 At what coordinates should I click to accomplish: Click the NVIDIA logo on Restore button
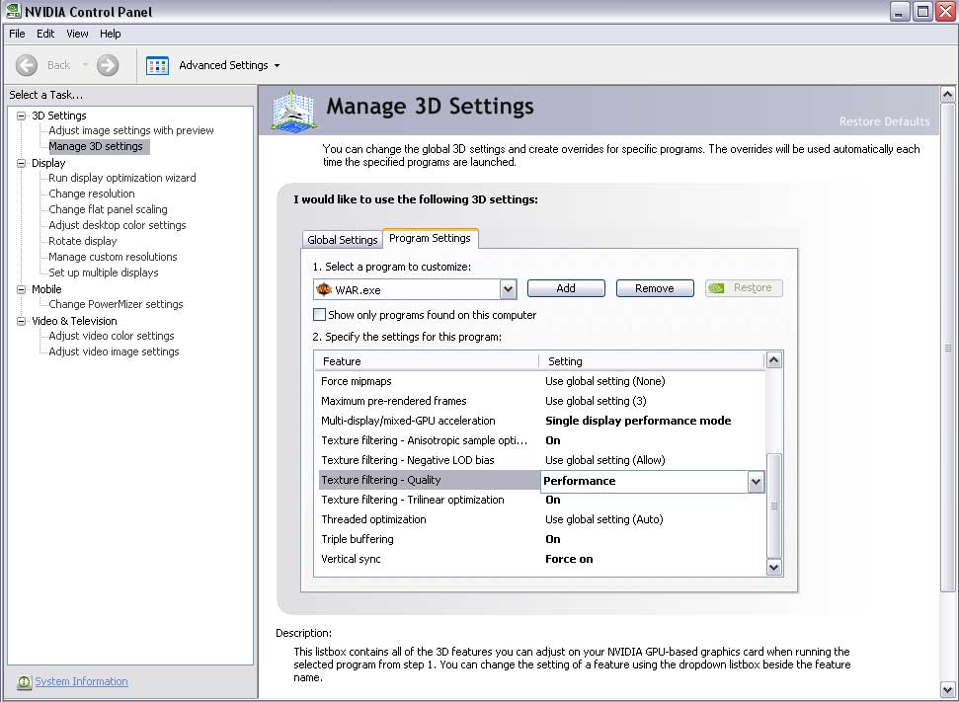tap(716, 288)
